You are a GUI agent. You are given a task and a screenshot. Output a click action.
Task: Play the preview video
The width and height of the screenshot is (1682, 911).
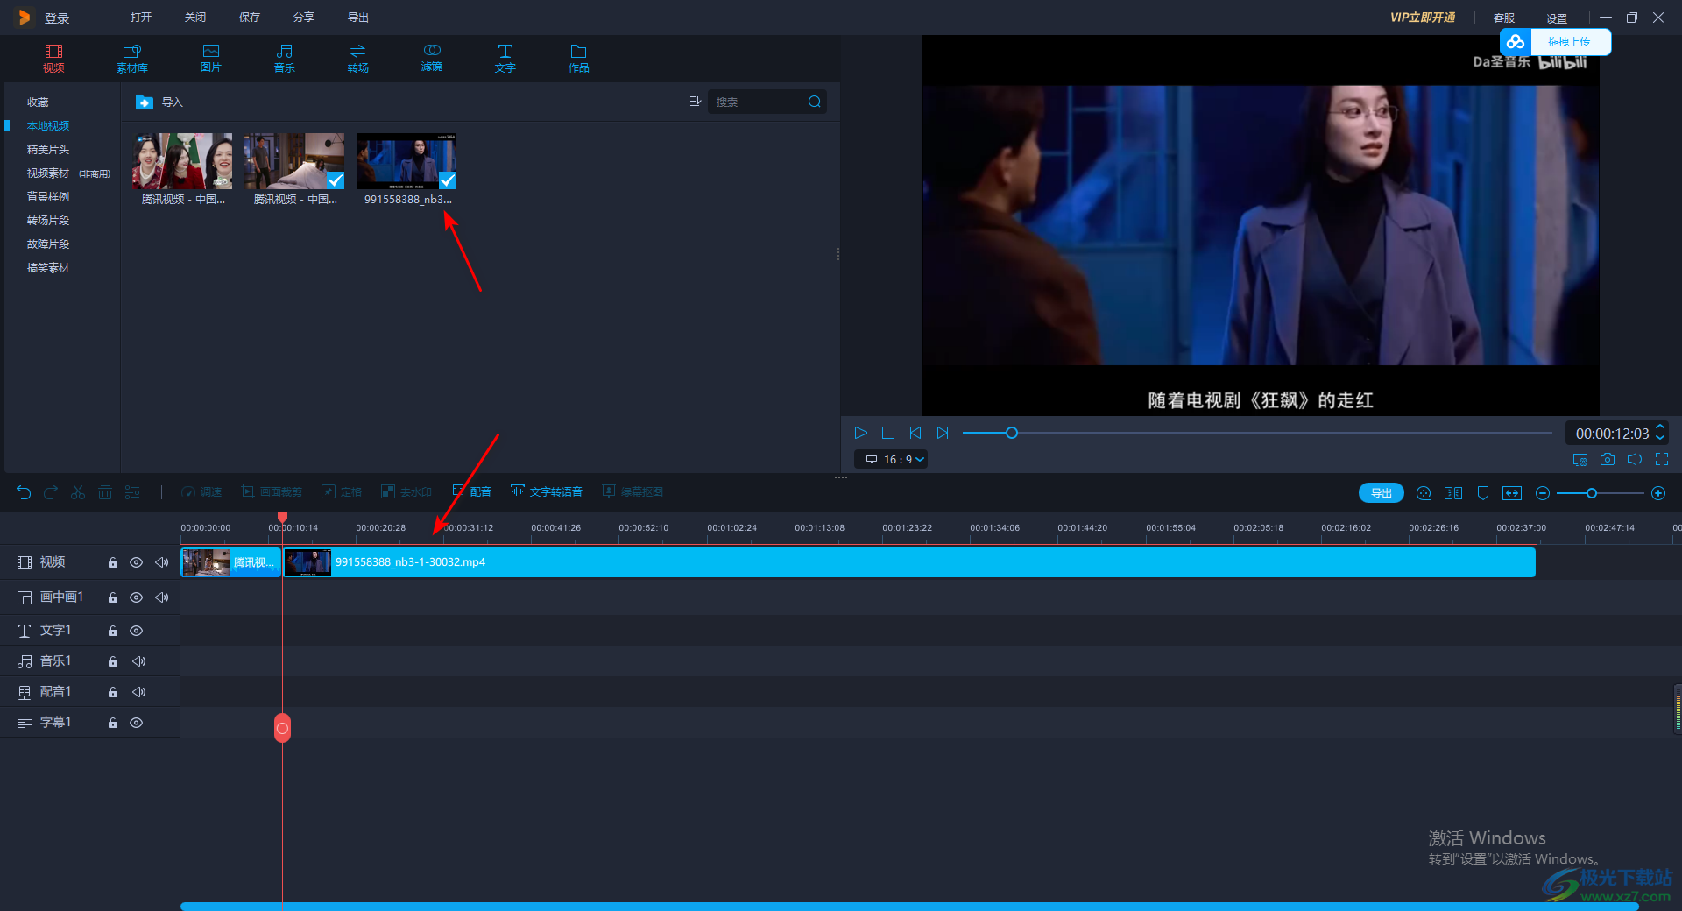tap(860, 433)
